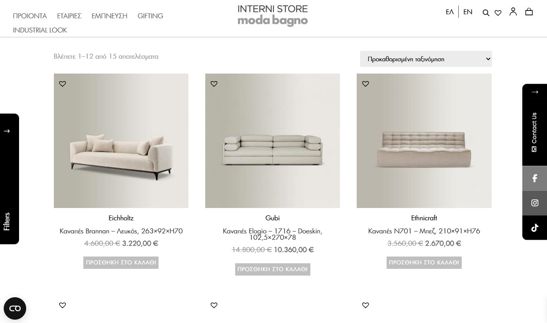
Task: Open the cookie settings icon
Action: (15, 308)
